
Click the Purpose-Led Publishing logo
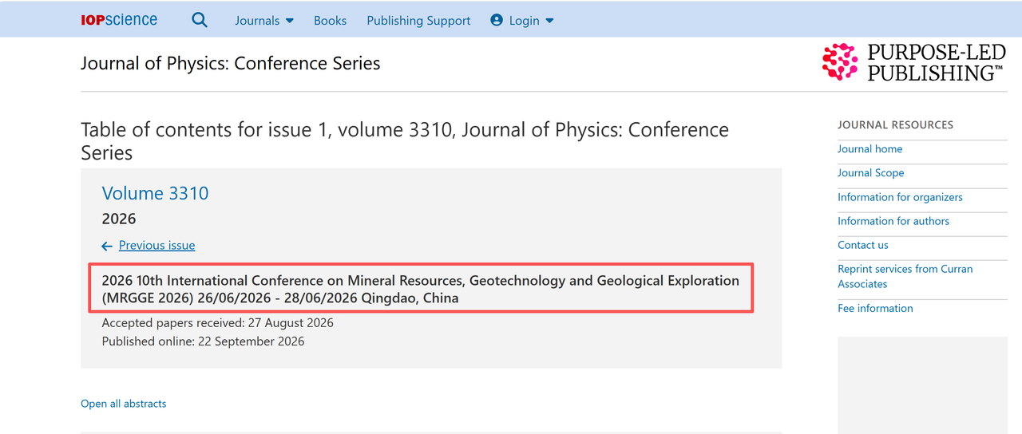pyautogui.click(x=913, y=63)
